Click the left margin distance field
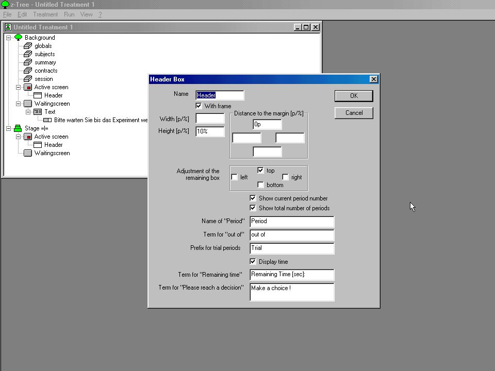495x371 pixels. (x=246, y=138)
